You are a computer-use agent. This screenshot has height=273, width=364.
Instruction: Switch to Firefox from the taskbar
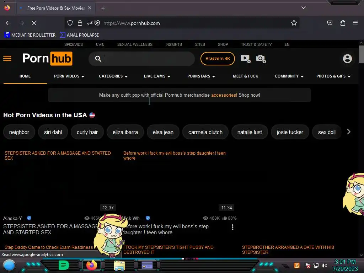tap(91, 265)
